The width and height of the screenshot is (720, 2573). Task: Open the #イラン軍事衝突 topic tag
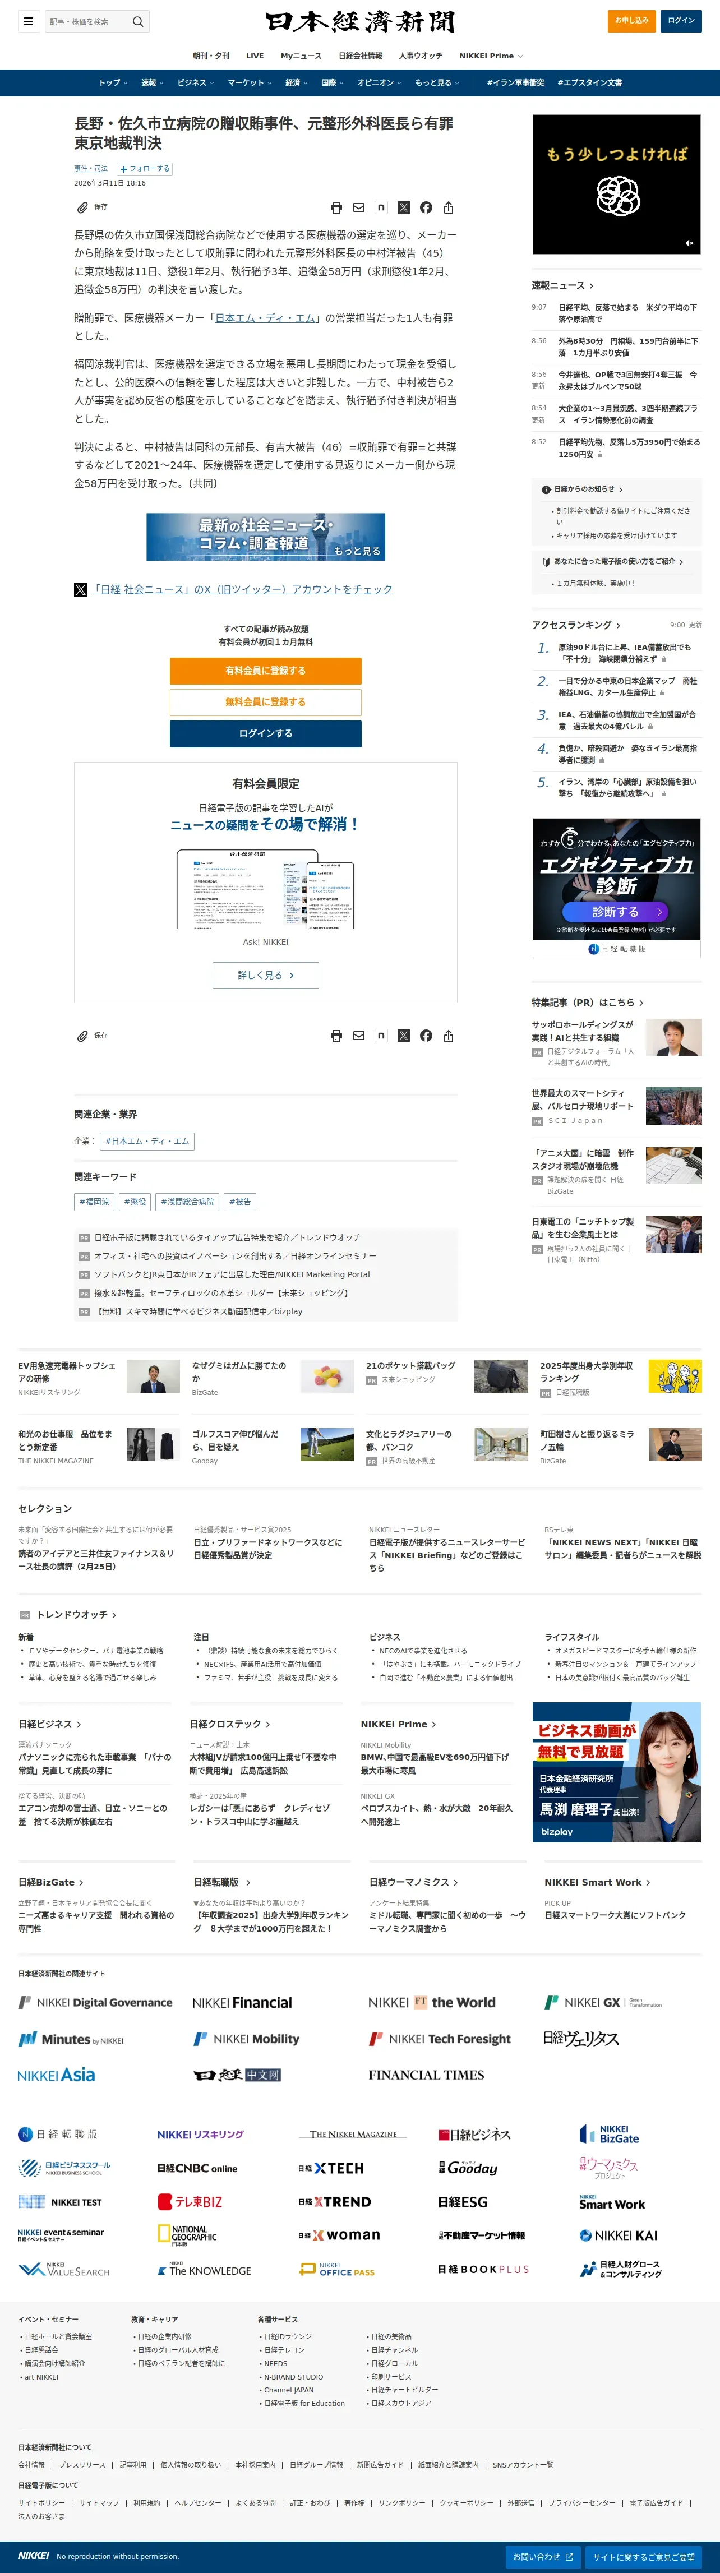[515, 83]
